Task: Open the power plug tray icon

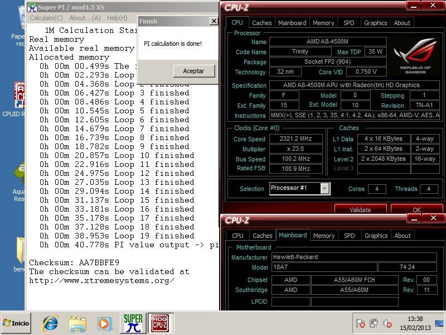Action: tap(374, 323)
